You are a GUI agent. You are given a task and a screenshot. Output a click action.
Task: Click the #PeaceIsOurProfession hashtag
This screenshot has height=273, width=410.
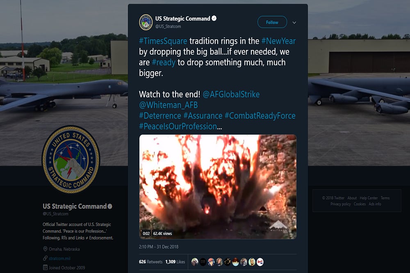[x=178, y=126]
